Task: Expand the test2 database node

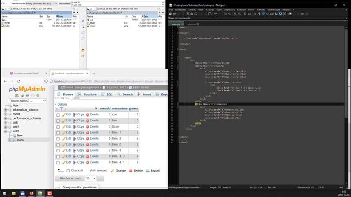Action: coord(5,127)
